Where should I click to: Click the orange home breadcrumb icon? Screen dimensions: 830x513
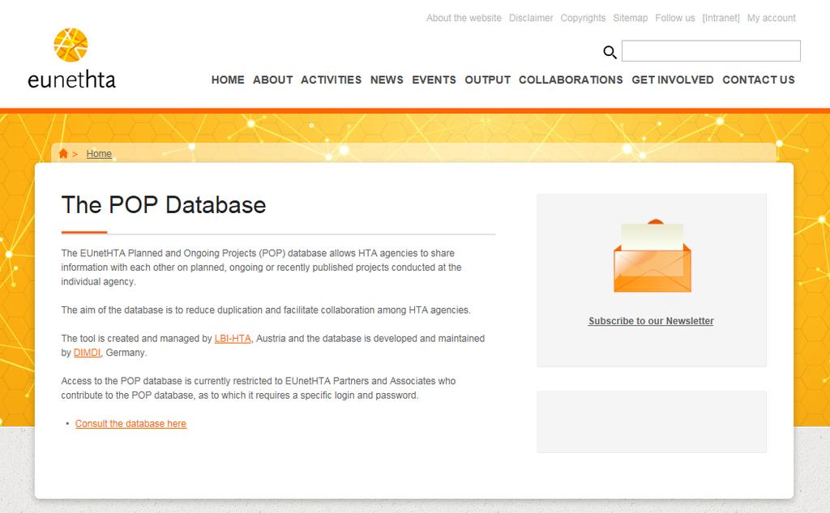[x=63, y=153]
